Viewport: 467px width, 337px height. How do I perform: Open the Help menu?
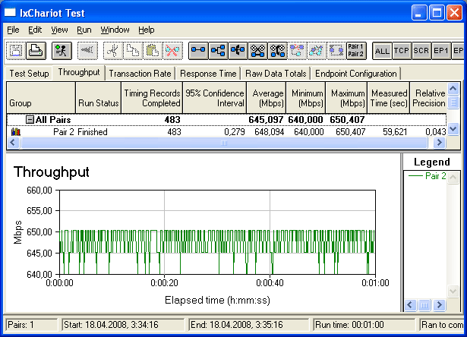tap(147, 30)
